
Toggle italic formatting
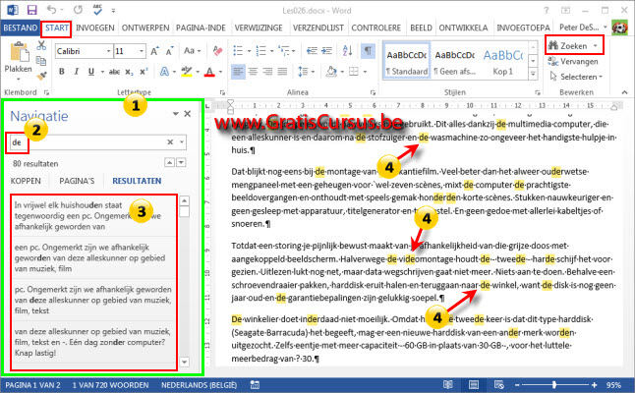[x=76, y=72]
